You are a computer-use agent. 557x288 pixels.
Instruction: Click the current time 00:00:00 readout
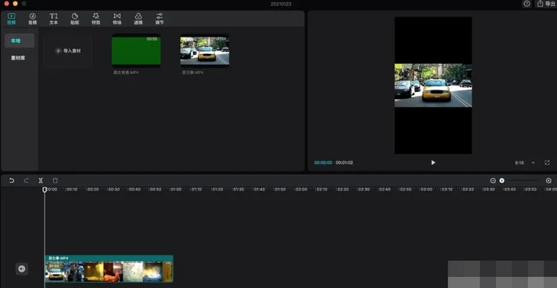point(323,162)
